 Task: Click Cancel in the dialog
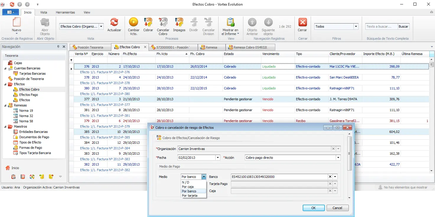[338, 208]
